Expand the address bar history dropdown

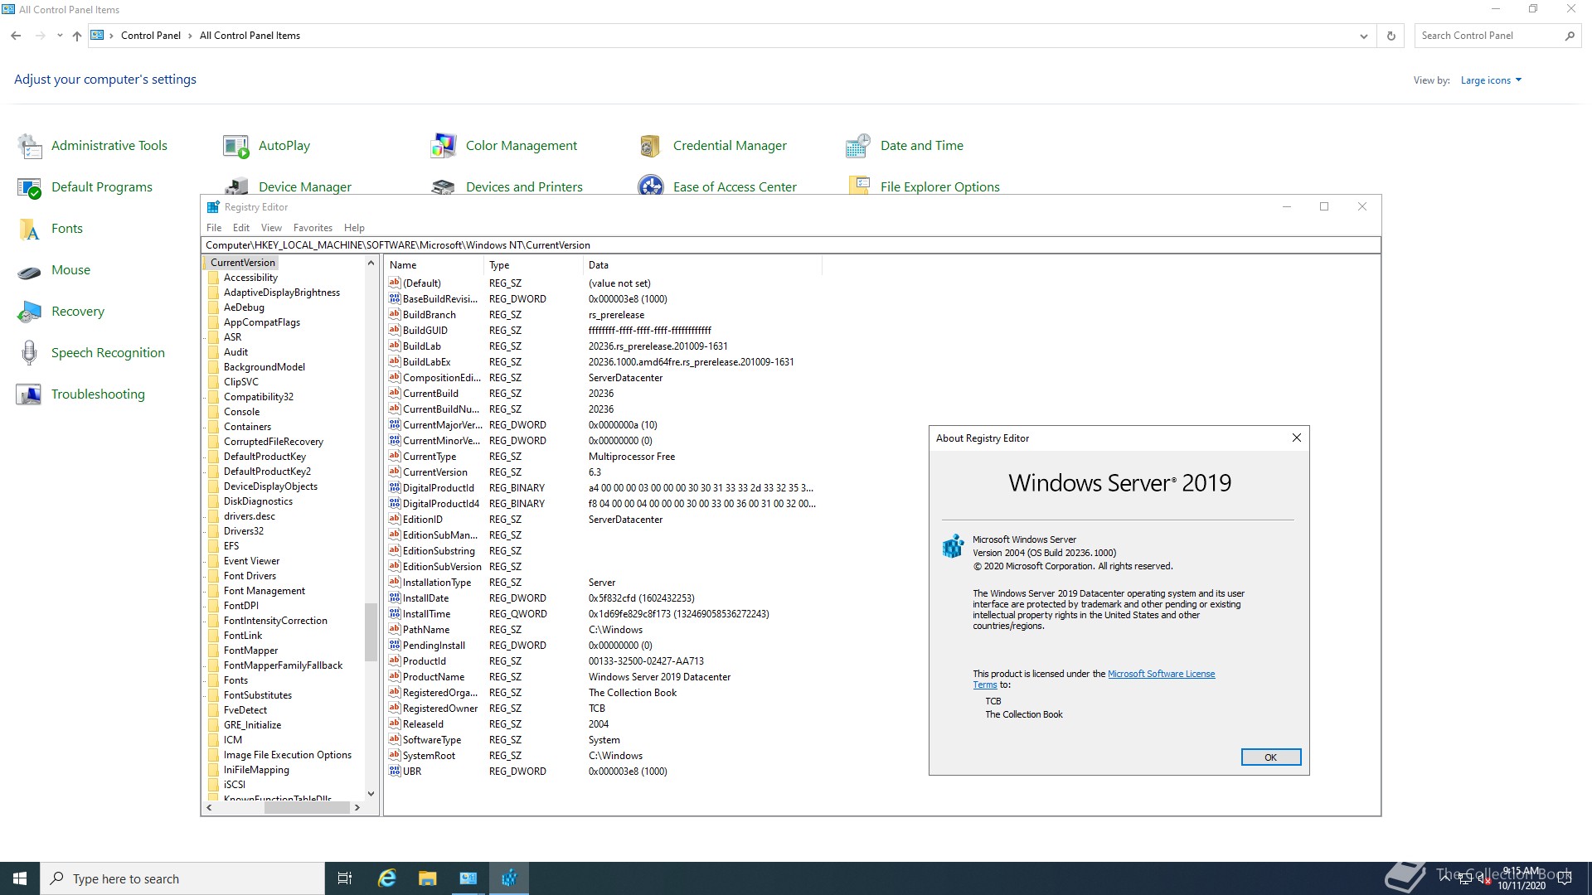tap(1363, 36)
